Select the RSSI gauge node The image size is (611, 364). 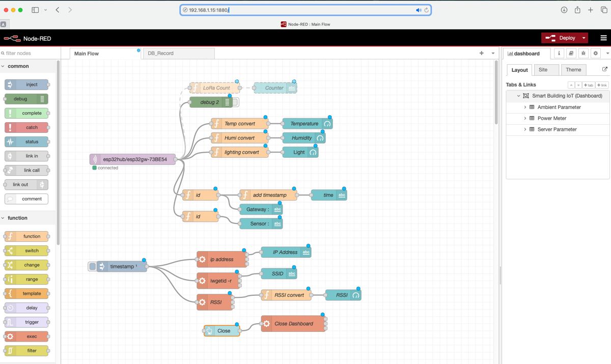[344, 295]
